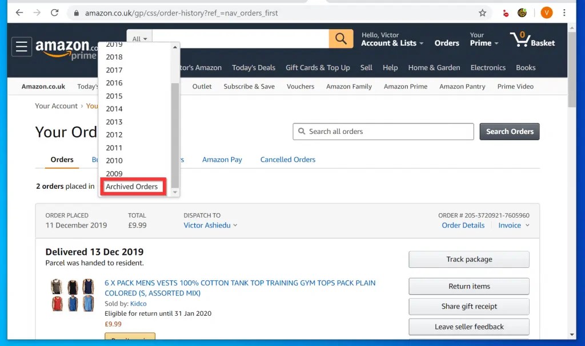Select 2018 in the year dropdown
Screen dimensions: 585x346
coord(114,57)
